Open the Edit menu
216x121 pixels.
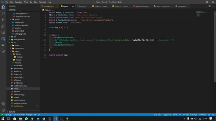[12, 2]
